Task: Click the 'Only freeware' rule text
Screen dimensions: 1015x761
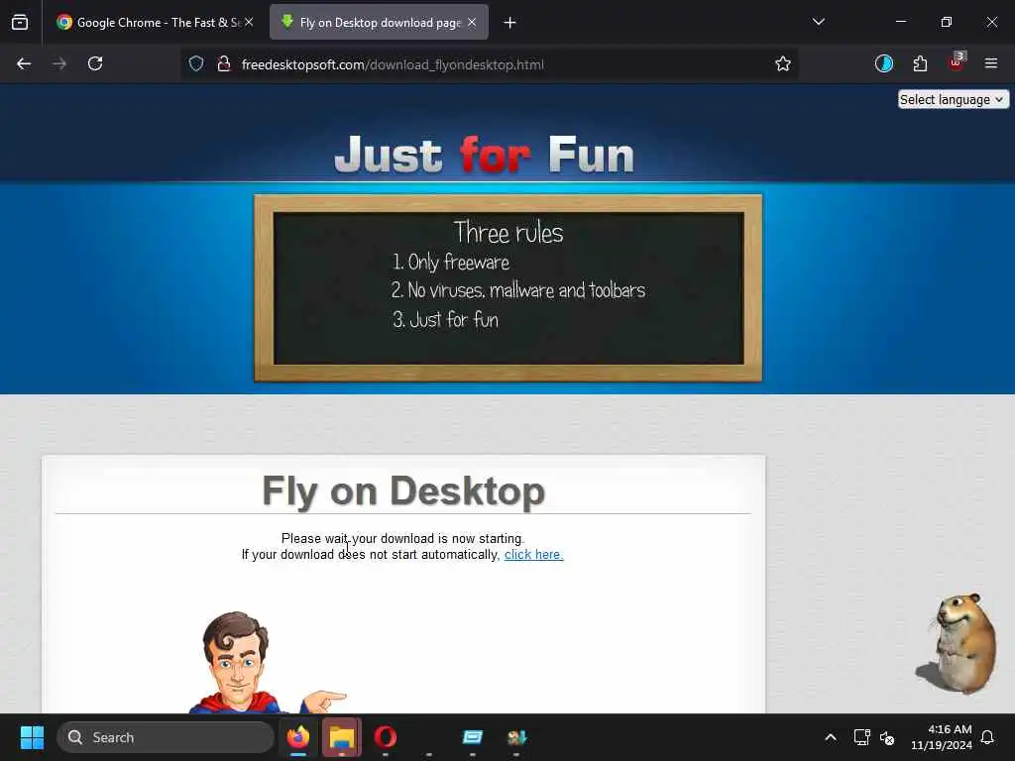Action: (451, 262)
